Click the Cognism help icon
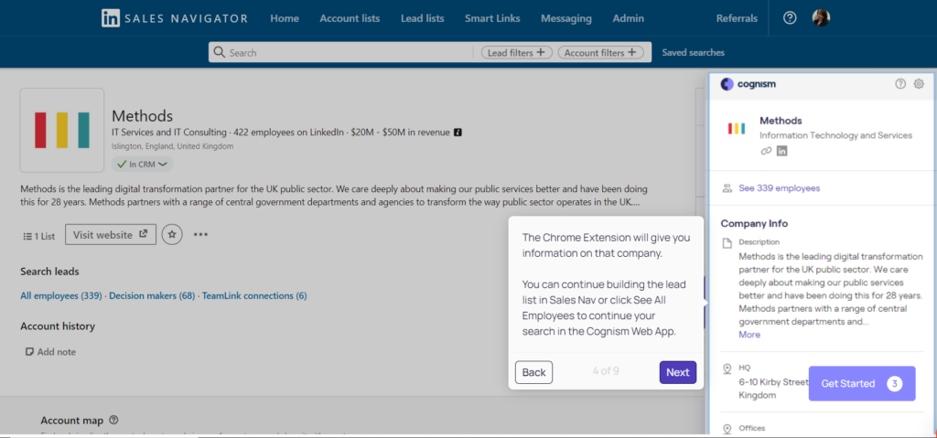 (x=900, y=84)
